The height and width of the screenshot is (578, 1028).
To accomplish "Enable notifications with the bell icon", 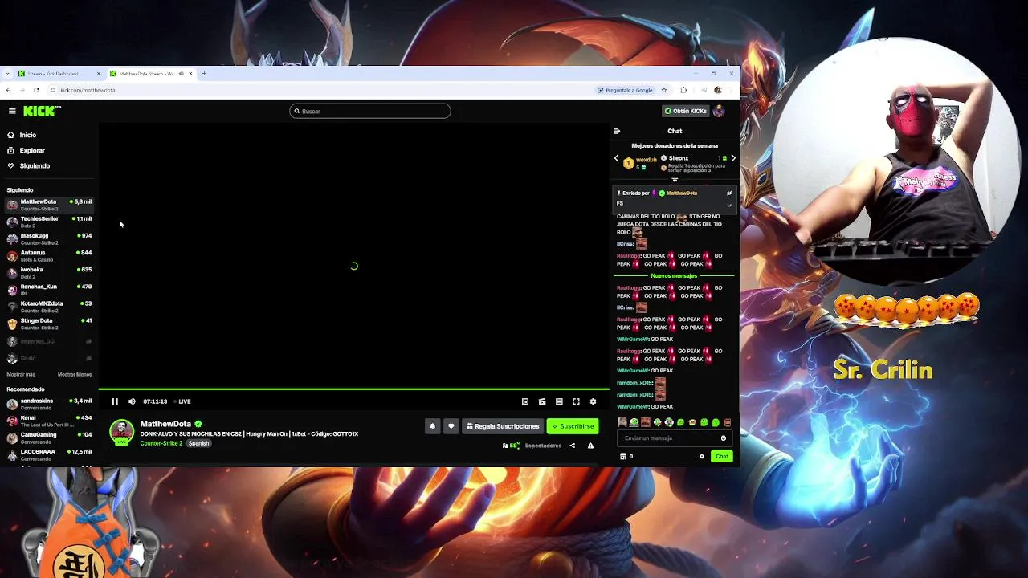I will point(432,426).
